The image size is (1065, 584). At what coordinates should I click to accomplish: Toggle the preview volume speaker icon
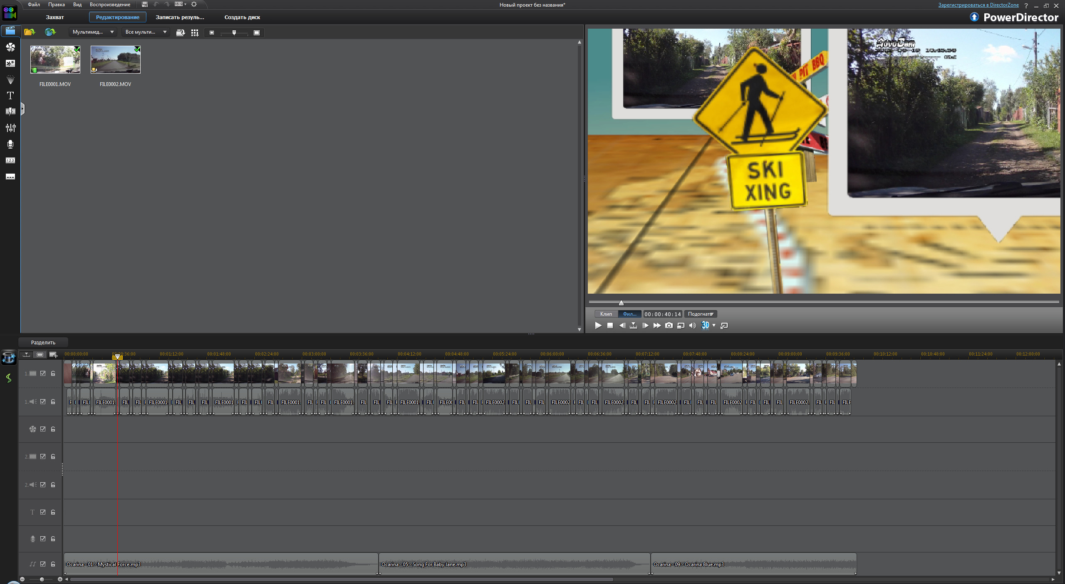pos(692,326)
